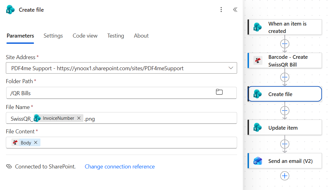The image size is (330, 190).
Task: Add a new step after Send an email (V2)
Action: coord(285,176)
